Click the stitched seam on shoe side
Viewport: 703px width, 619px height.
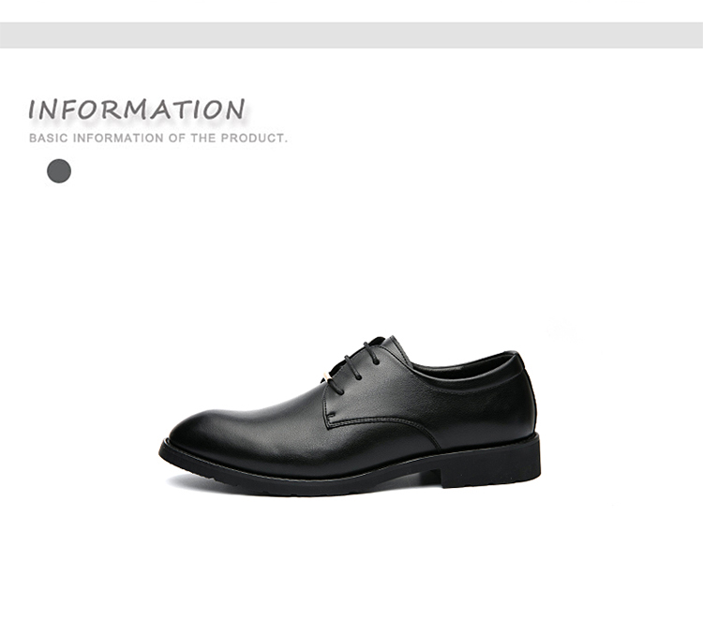(x=381, y=422)
